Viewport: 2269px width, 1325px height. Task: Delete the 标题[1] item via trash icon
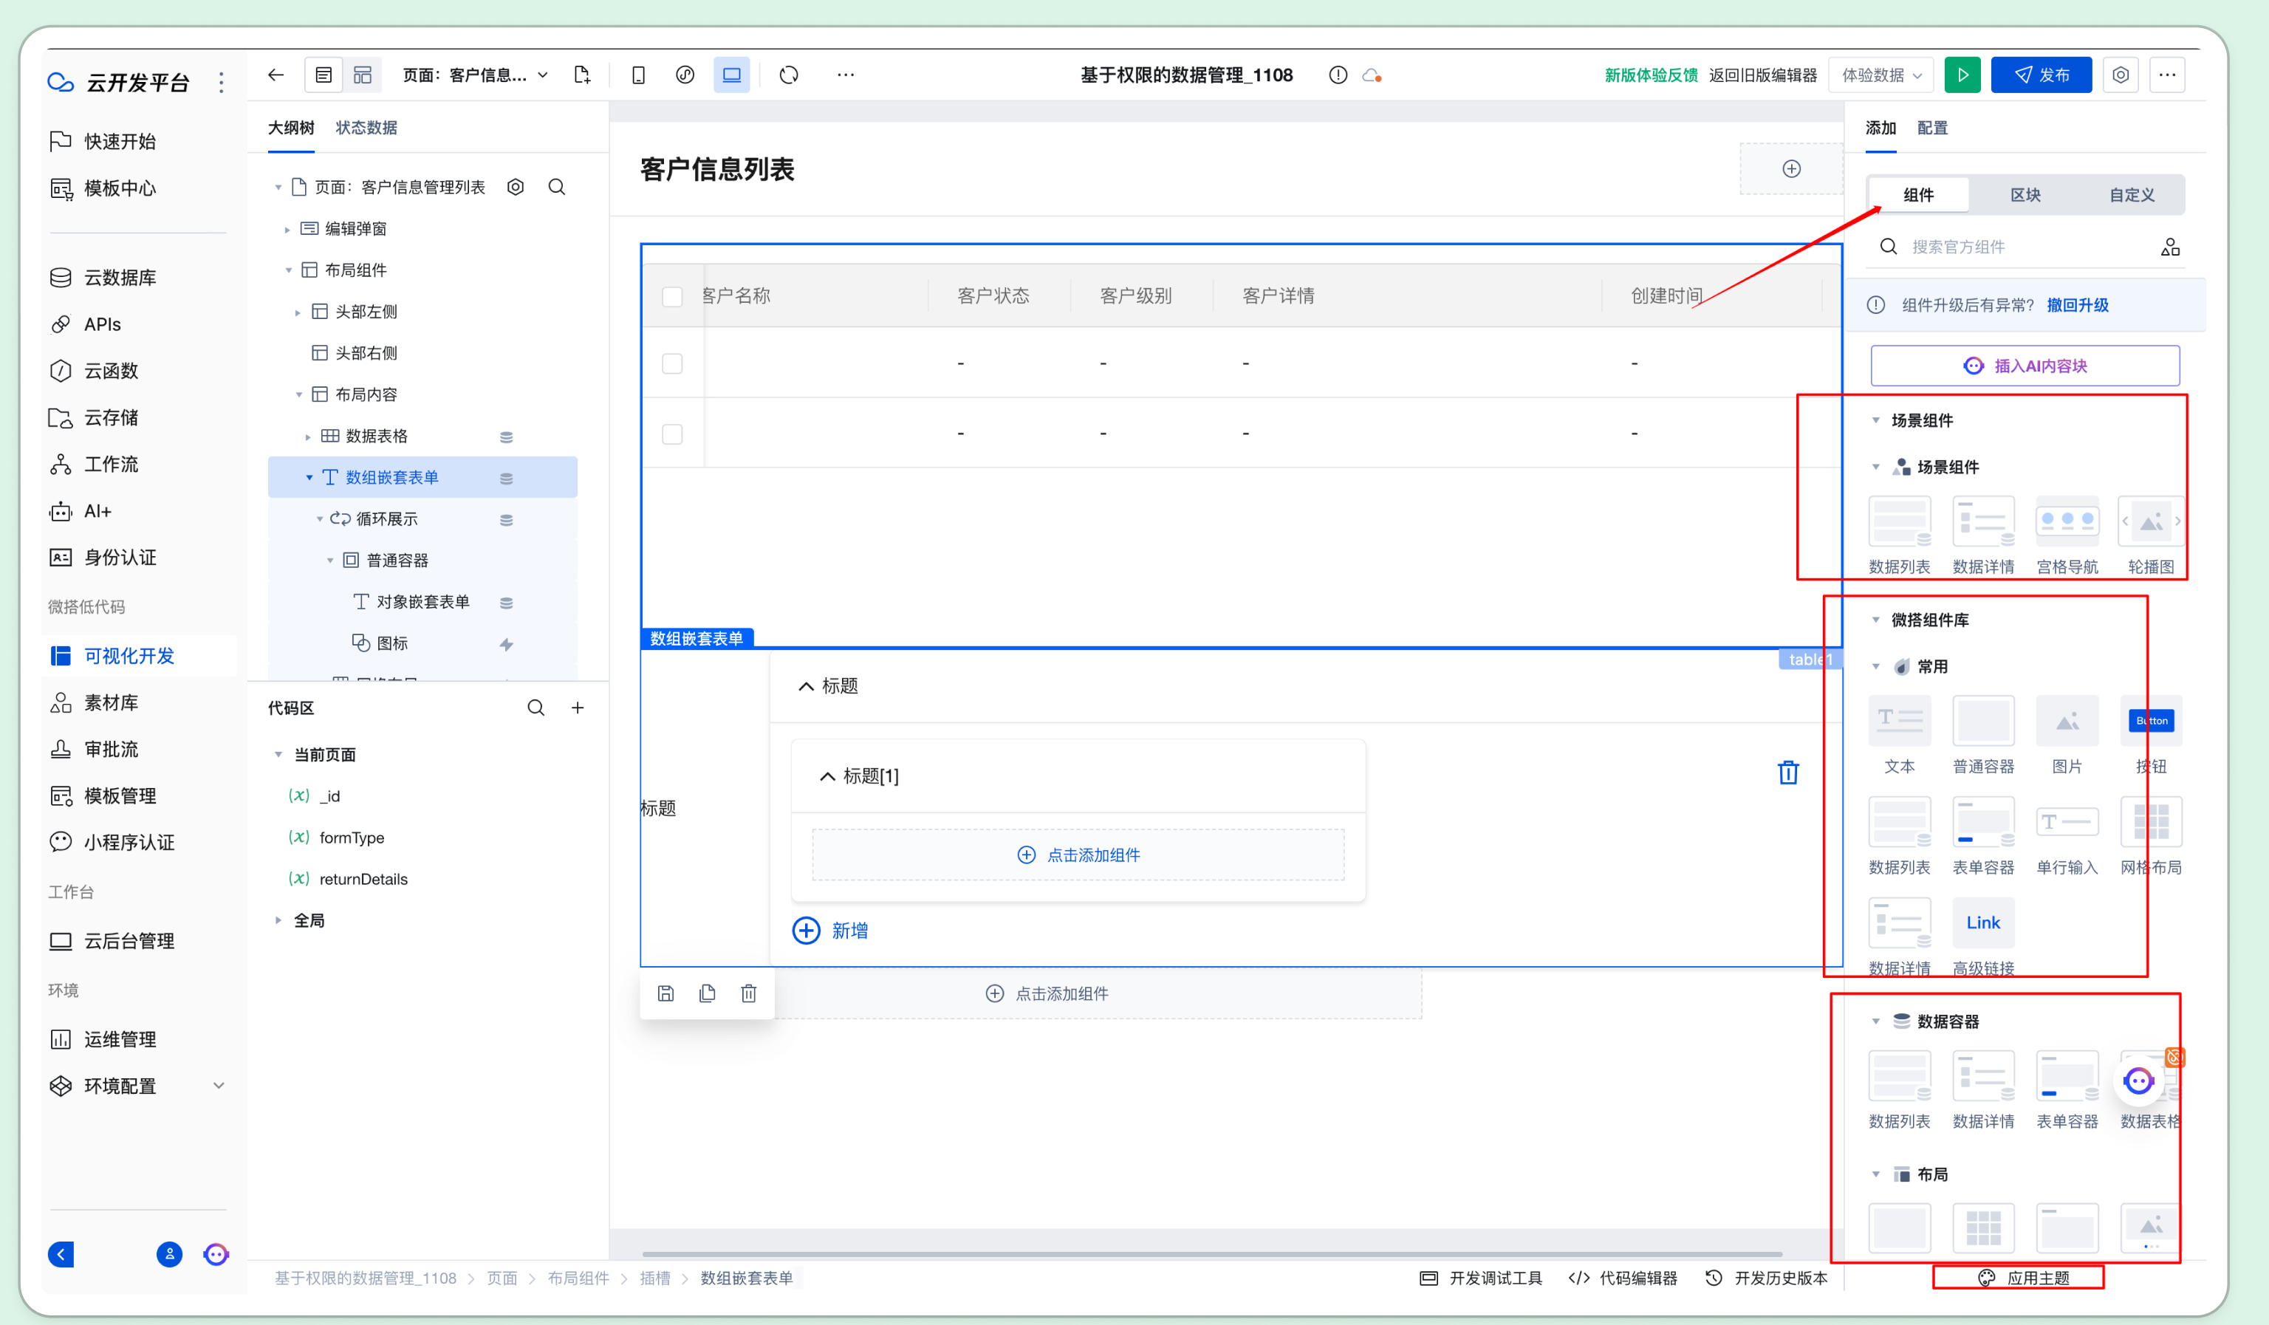1788,773
